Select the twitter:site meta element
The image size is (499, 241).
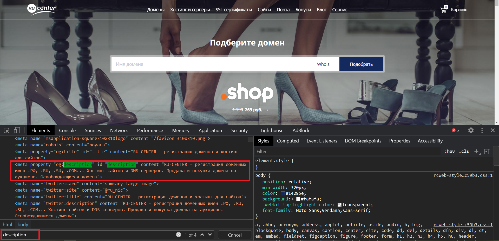pyautogui.click(x=71, y=190)
